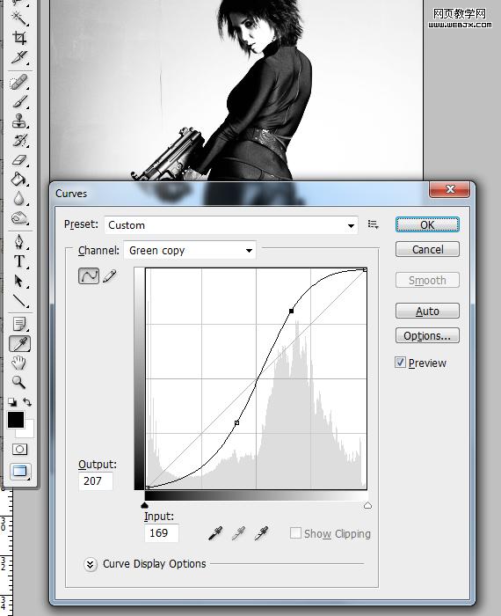Change screen mode from toolbox
The height and width of the screenshot is (616, 501).
click(19, 471)
